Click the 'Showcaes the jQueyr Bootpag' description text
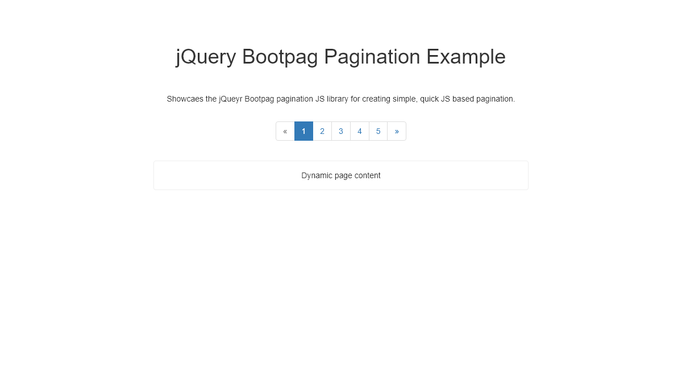This screenshot has width=682, height=387. [x=341, y=99]
